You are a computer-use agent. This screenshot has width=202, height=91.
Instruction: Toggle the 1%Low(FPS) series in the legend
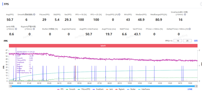[x=84, y=89]
